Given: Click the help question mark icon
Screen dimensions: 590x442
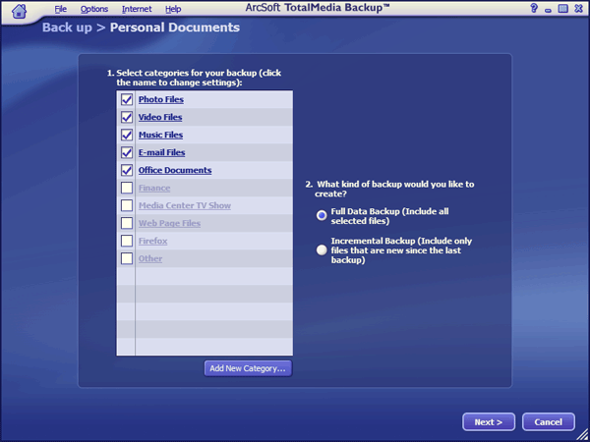Looking at the screenshot, I should 534,9.
